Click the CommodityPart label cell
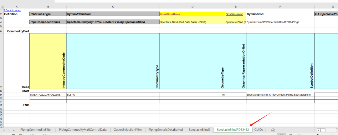 pyautogui.click(x=17, y=31)
